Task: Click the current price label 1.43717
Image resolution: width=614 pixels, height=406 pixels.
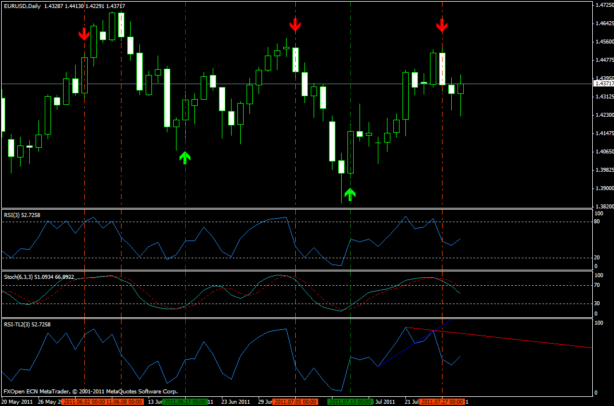Action: (x=603, y=84)
